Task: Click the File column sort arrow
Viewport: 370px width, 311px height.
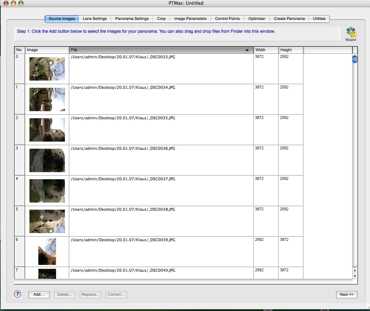Action: tap(247, 50)
